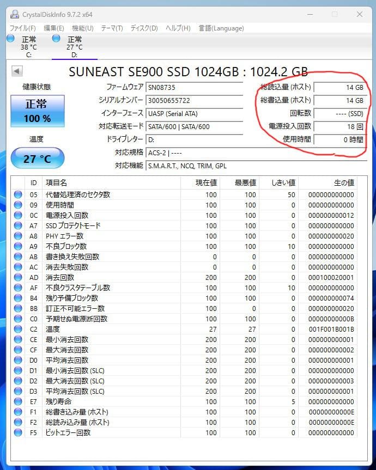
Task: Open the 機能(U) menu
Action: click(x=82, y=28)
